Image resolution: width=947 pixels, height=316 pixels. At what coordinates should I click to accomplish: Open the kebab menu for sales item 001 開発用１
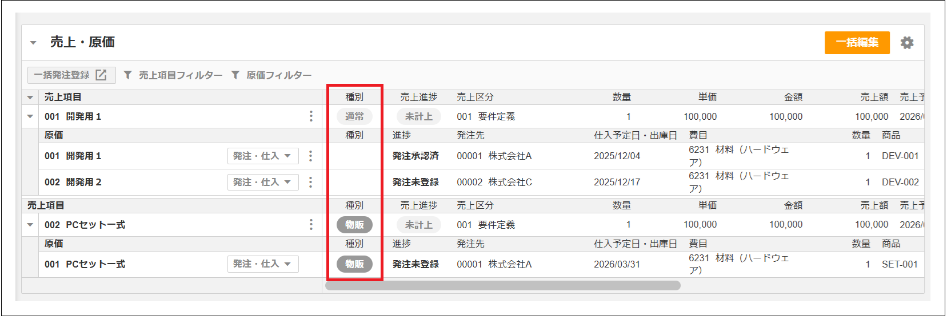click(x=311, y=116)
